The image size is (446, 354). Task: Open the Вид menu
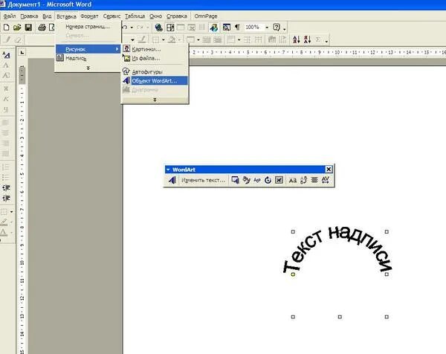pos(47,16)
